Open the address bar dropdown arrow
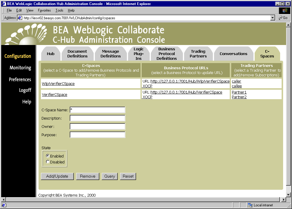 point(272,18)
